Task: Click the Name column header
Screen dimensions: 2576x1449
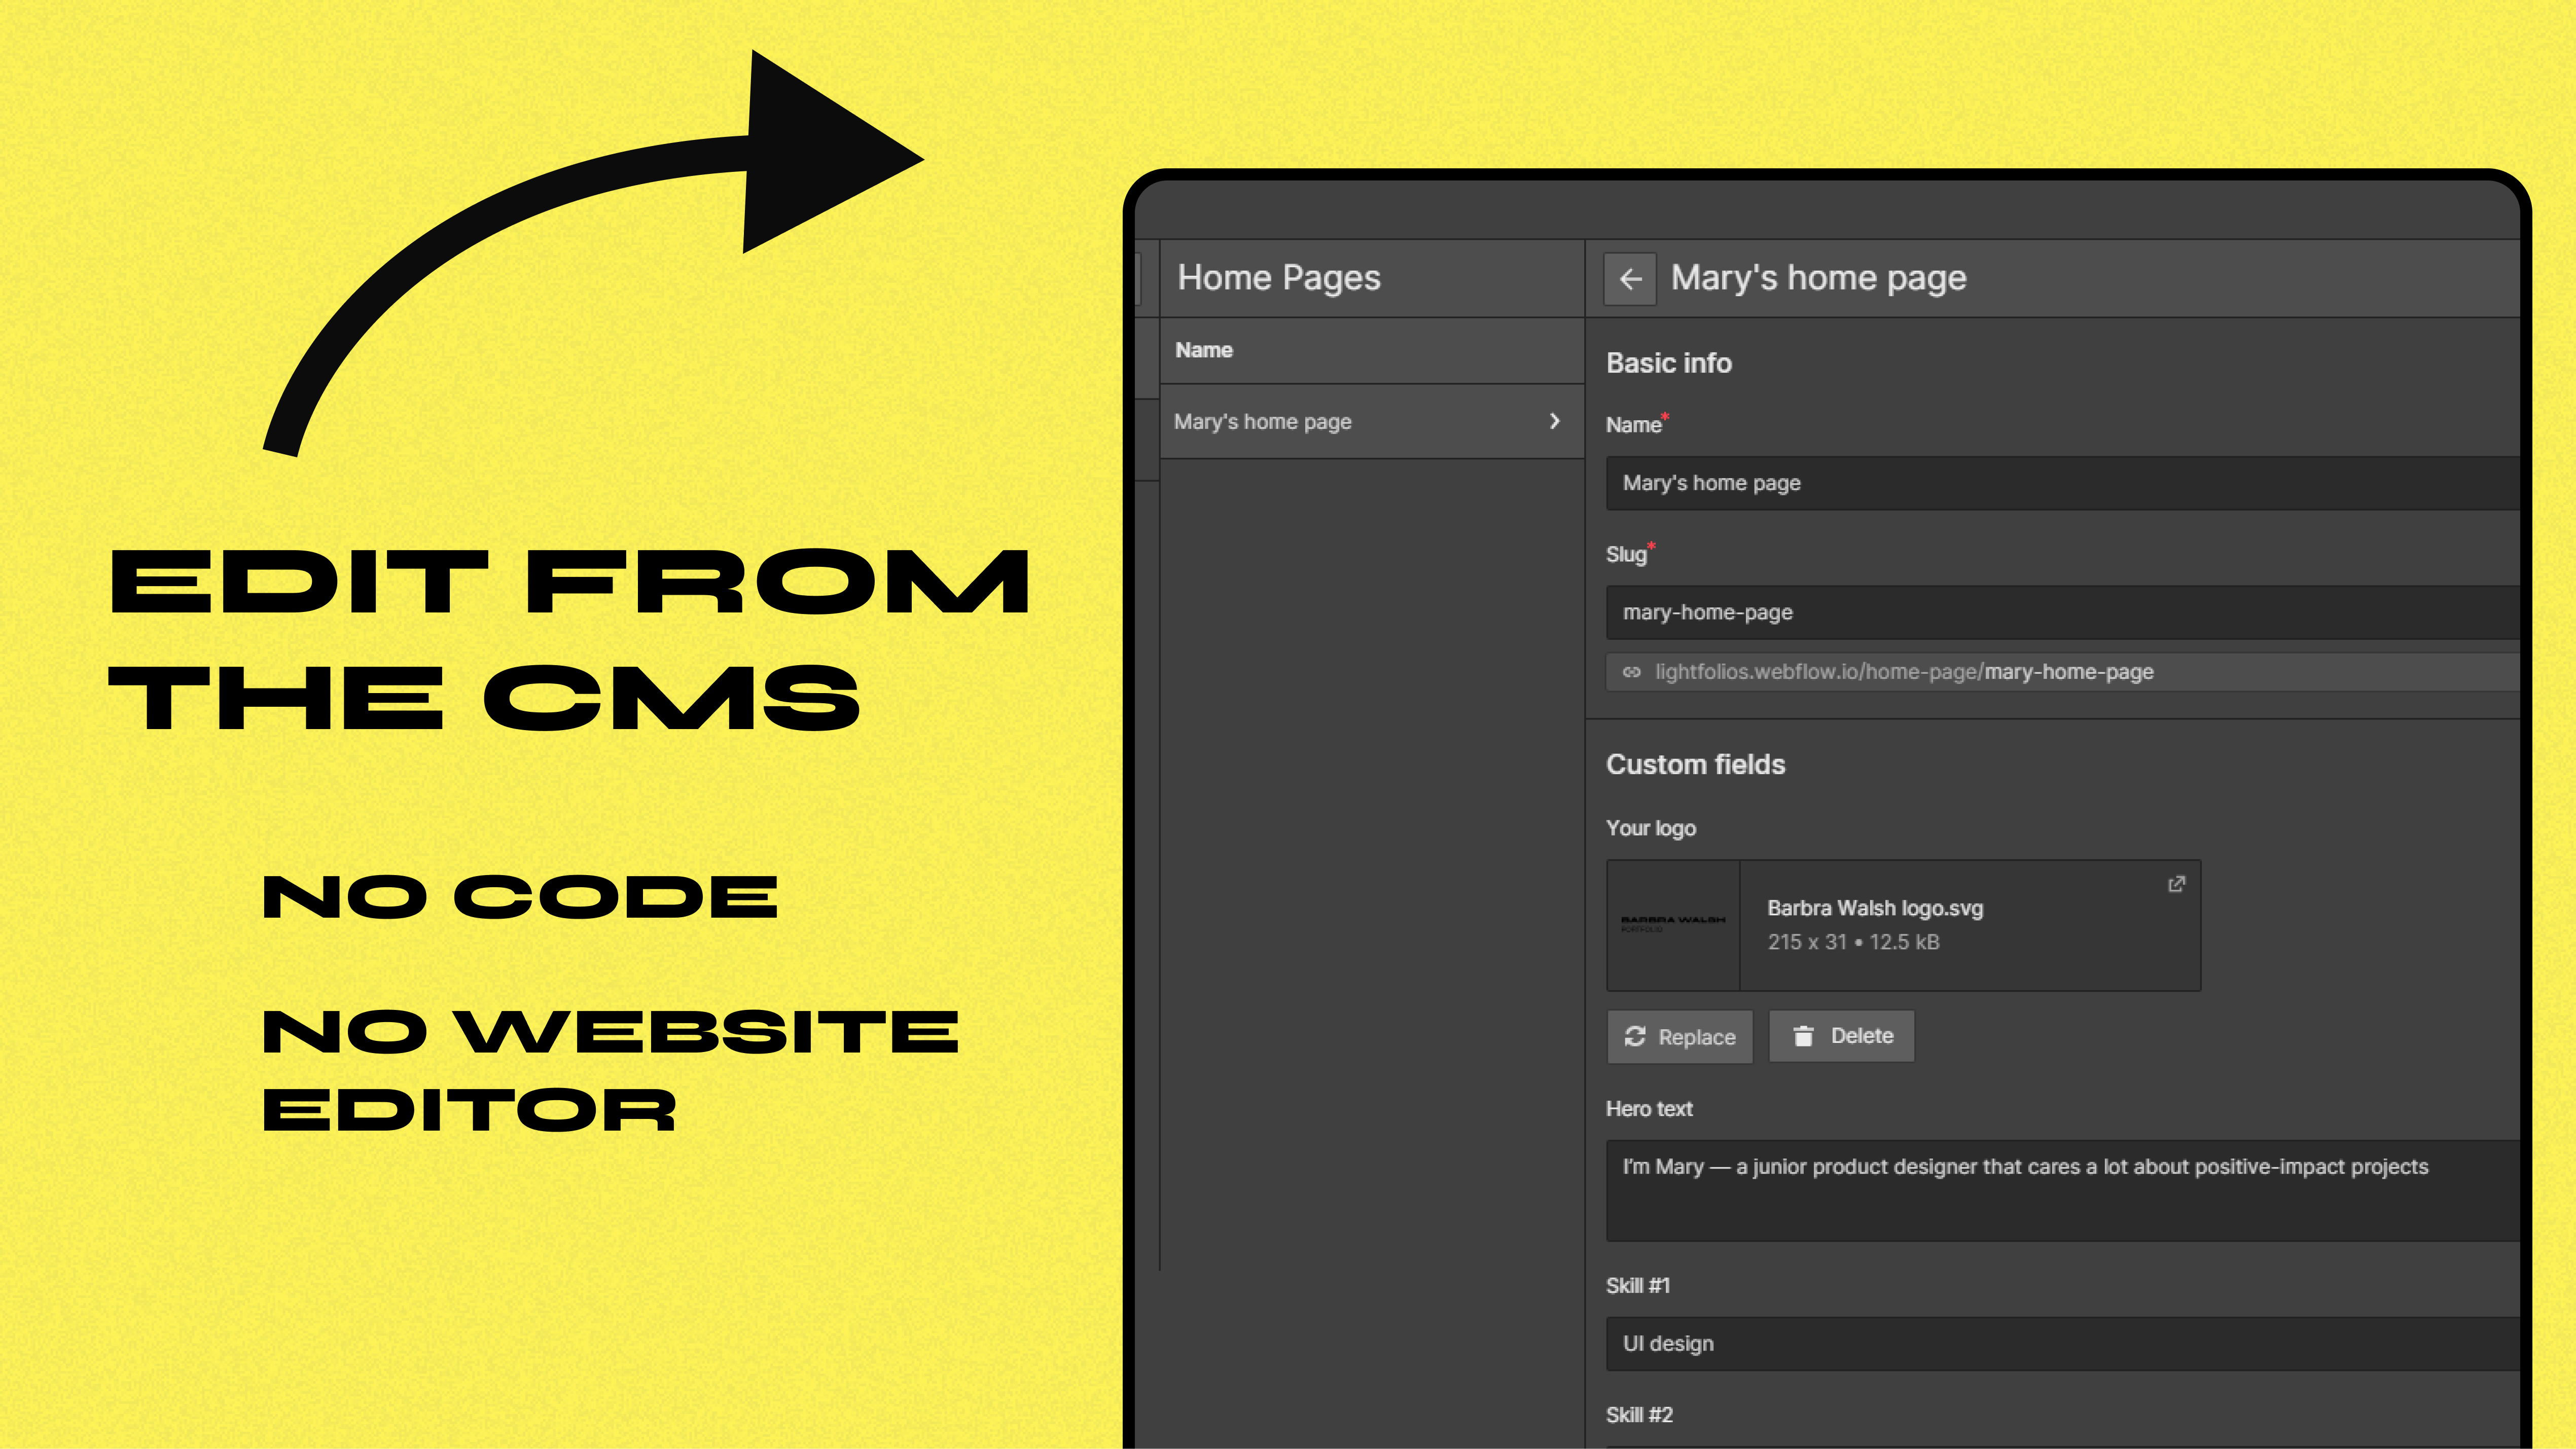Action: 1204,350
